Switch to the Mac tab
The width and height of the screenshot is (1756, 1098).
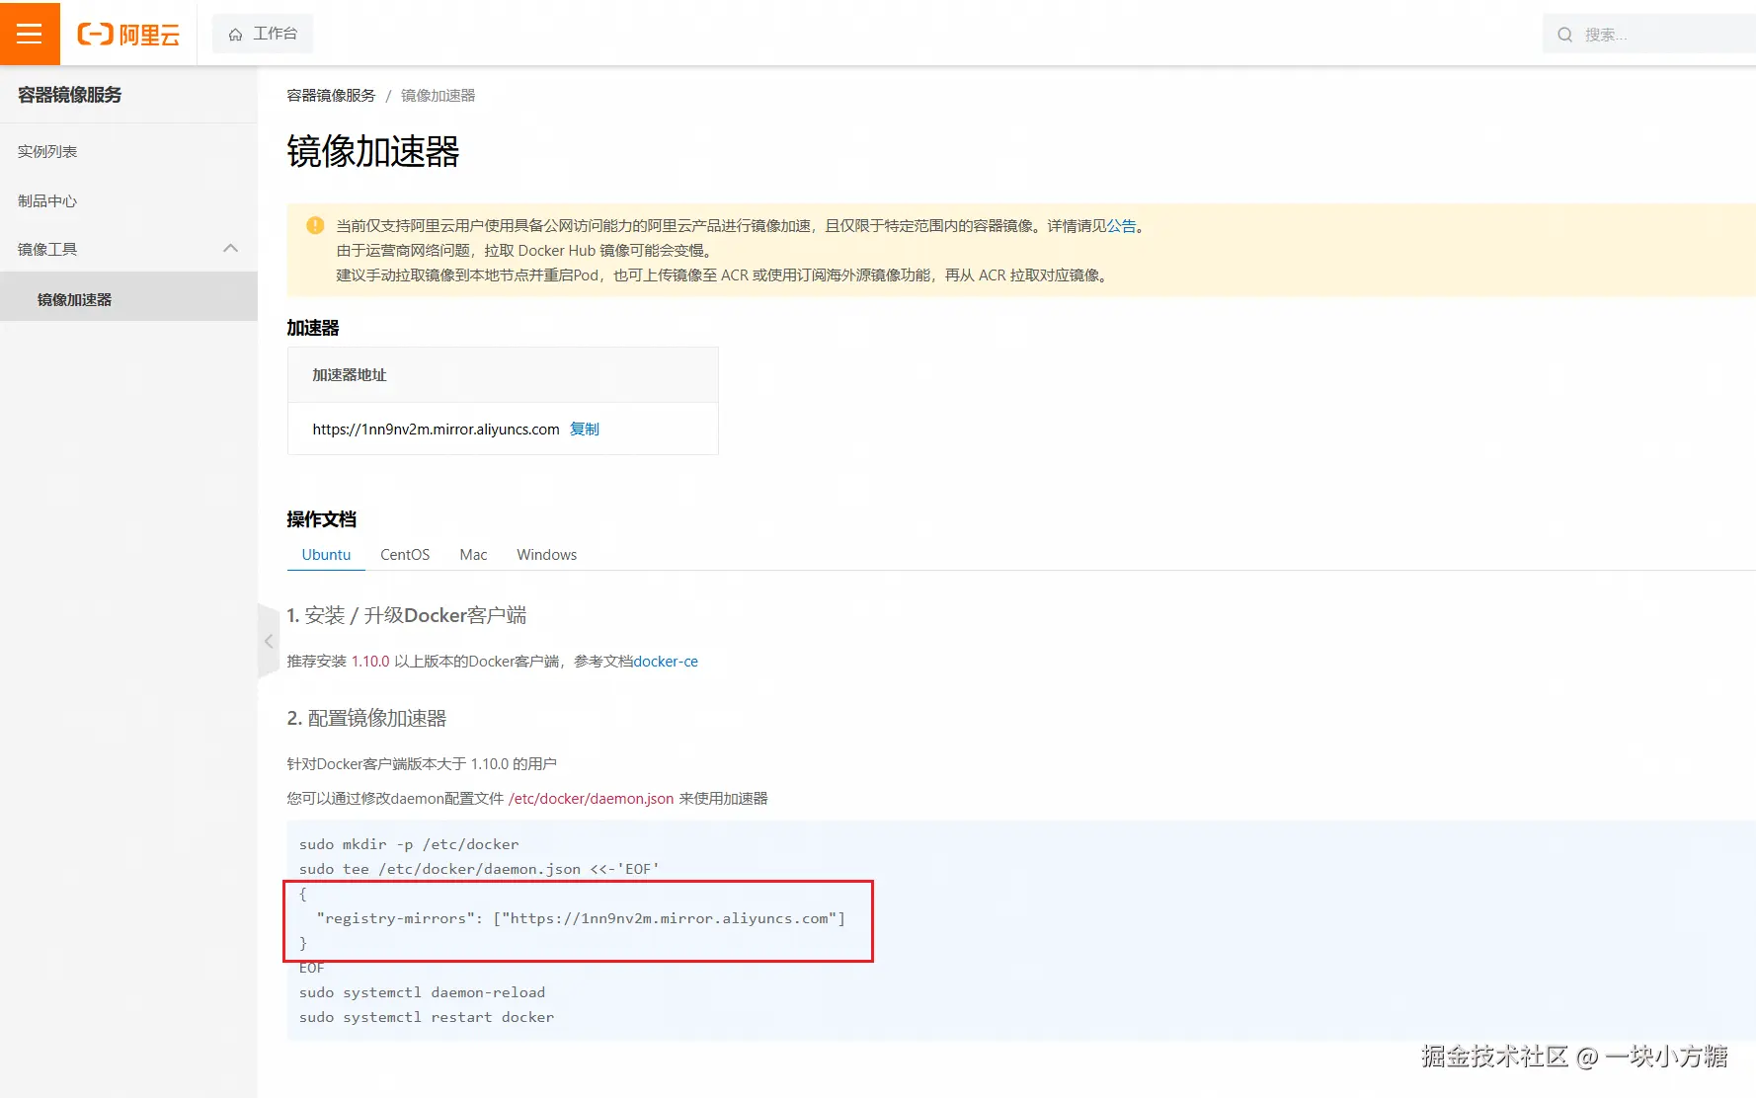point(473,555)
